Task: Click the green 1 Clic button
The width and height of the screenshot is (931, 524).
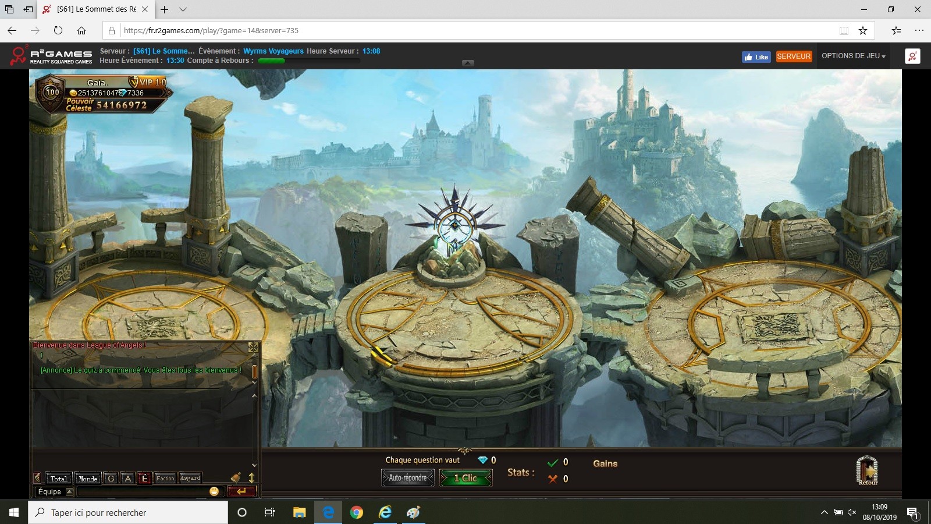Action: click(x=465, y=478)
